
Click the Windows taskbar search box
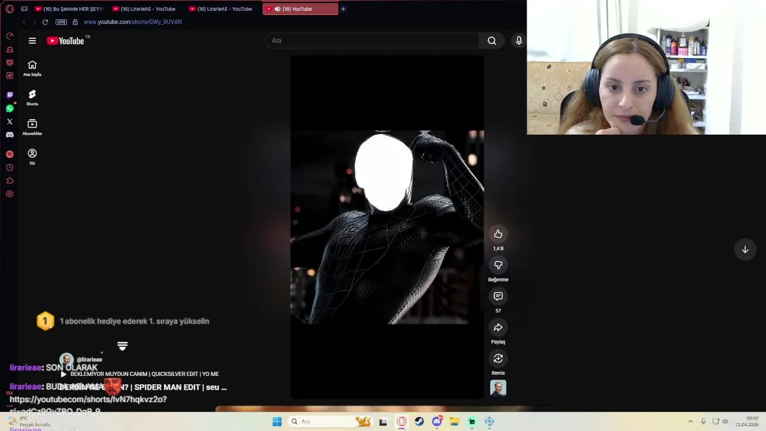[330, 421]
